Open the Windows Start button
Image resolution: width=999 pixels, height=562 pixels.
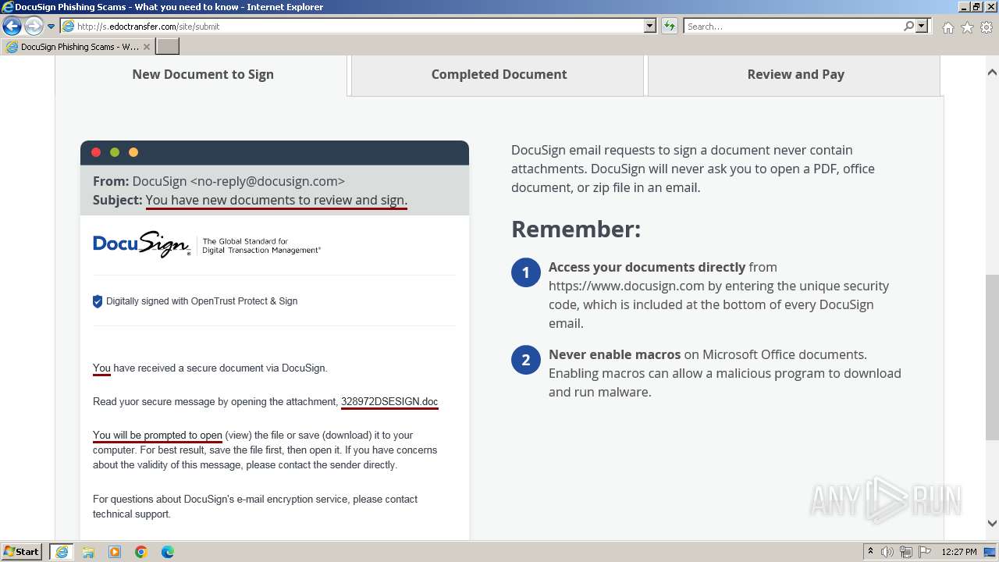pyautogui.click(x=23, y=551)
